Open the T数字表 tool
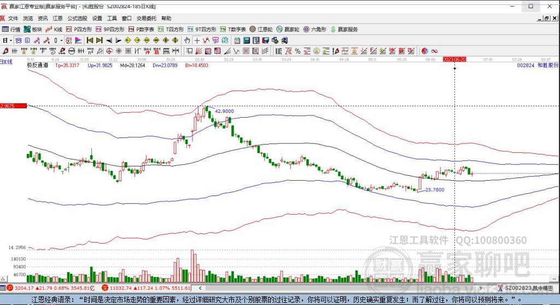This screenshot has height=305, width=560. click(x=233, y=30)
